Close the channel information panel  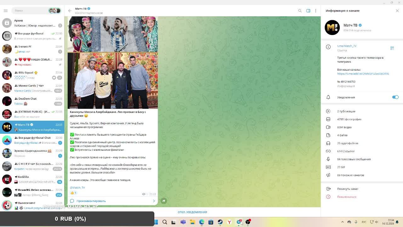tap(397, 11)
